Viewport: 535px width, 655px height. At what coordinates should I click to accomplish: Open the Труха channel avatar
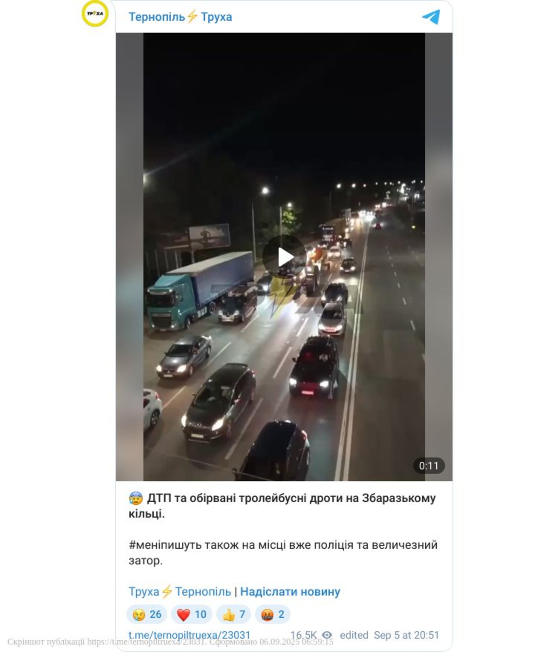pyautogui.click(x=95, y=13)
